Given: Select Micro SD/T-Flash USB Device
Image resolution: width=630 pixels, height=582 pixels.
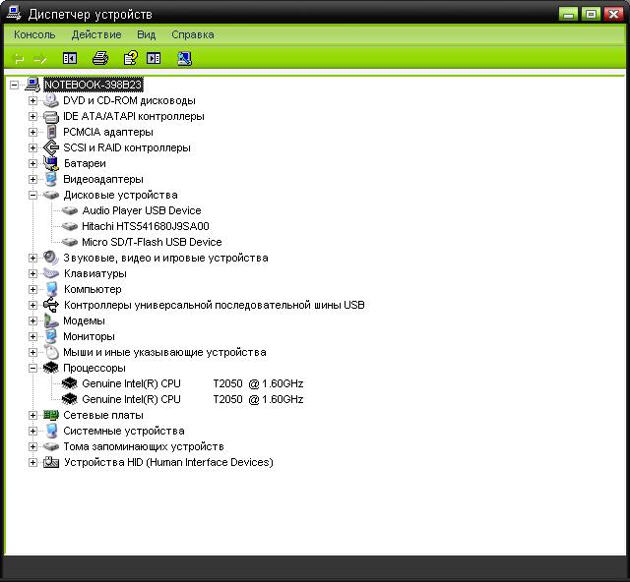Looking at the screenshot, I should 152,242.
